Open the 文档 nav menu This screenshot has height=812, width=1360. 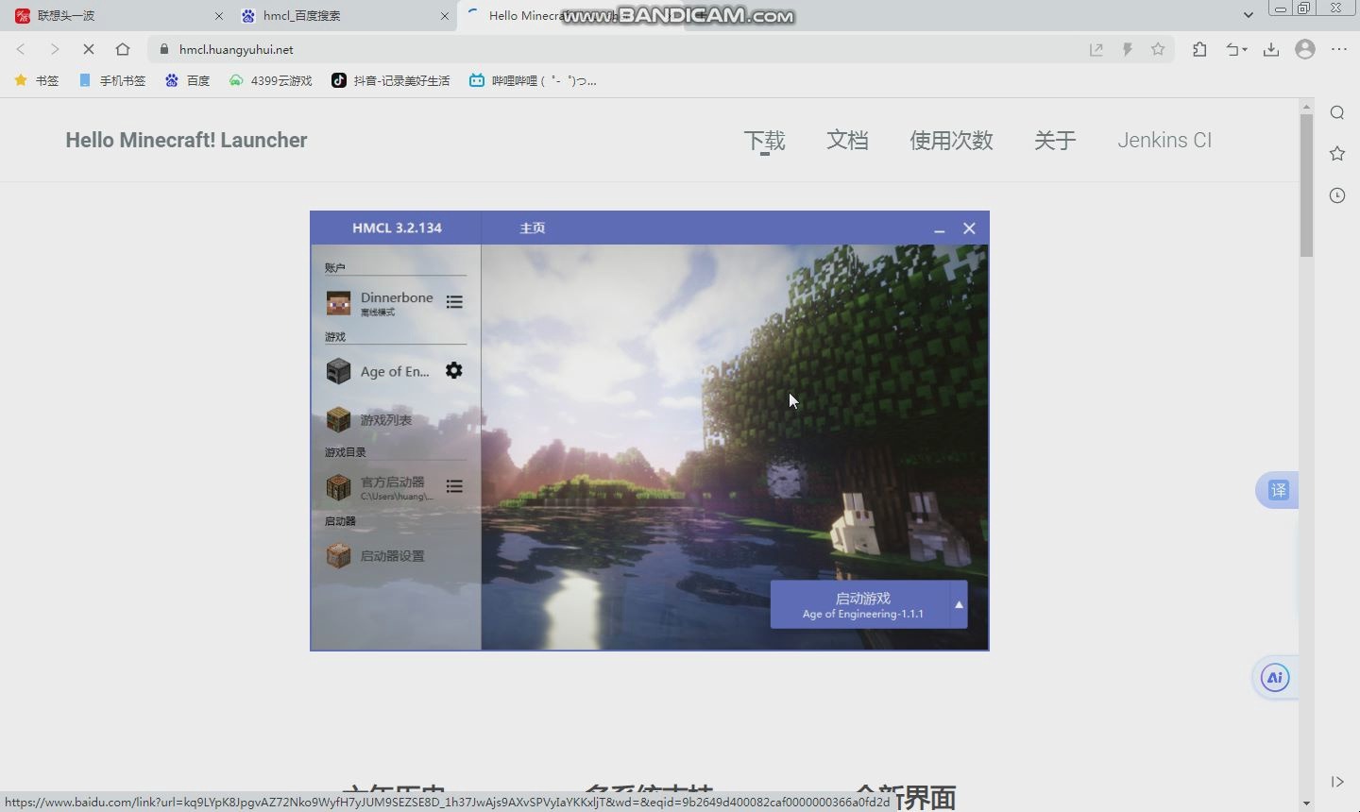(x=847, y=141)
